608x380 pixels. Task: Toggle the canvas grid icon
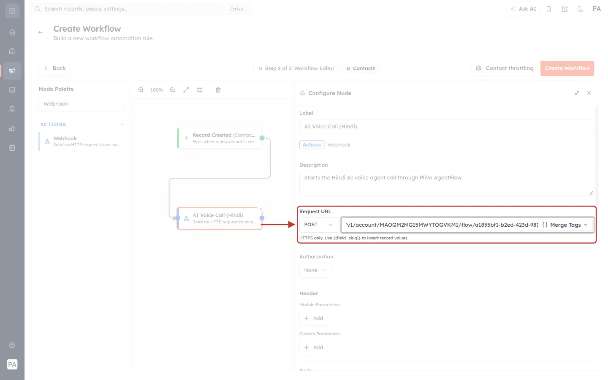[200, 90]
